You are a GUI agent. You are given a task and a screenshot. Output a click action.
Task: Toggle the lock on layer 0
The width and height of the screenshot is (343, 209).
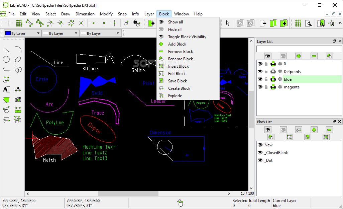[266, 64]
